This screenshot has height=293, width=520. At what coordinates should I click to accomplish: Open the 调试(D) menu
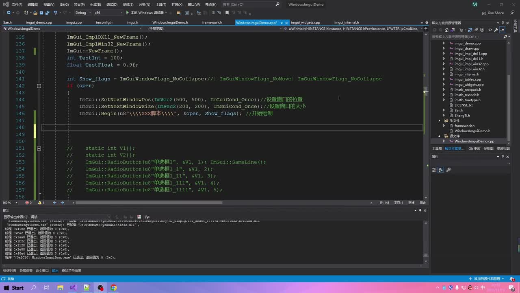click(x=112, y=4)
